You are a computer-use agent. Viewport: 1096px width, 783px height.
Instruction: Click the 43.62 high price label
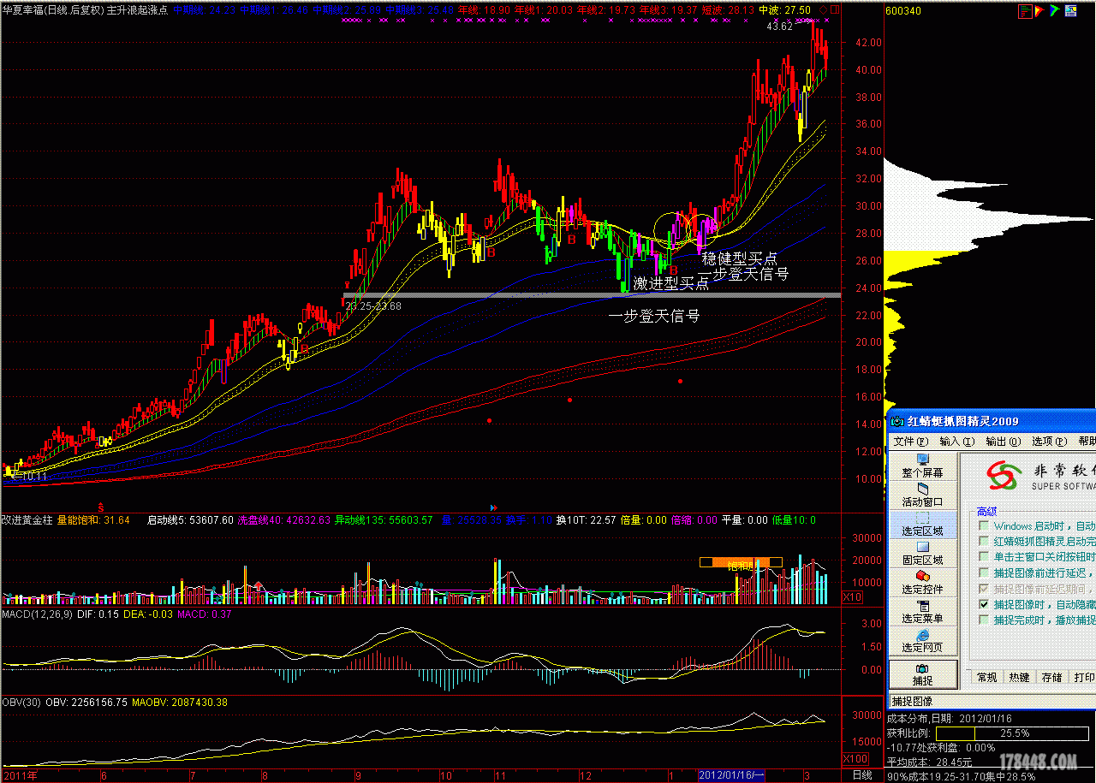click(x=779, y=27)
